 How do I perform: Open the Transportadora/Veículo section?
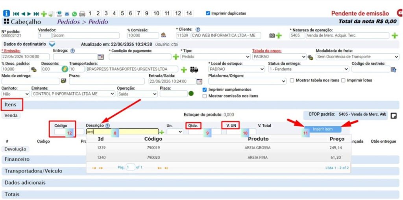pyautogui.click(x=200, y=171)
